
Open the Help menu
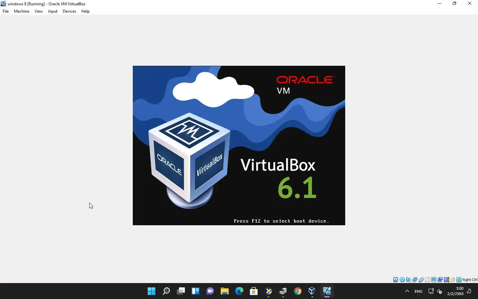[x=85, y=11]
